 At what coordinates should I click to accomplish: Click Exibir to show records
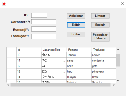tap(76, 25)
